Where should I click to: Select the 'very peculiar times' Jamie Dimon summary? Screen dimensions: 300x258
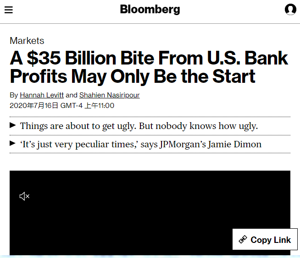coord(140,144)
